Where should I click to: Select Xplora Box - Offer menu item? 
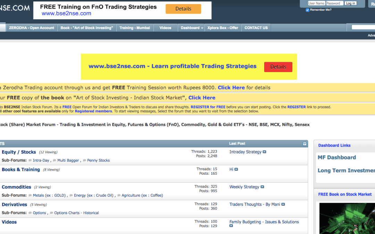[x=223, y=28]
